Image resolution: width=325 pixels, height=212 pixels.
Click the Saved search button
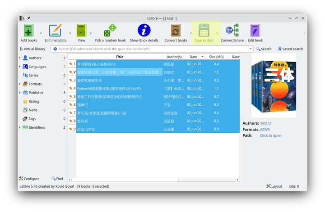290,49
